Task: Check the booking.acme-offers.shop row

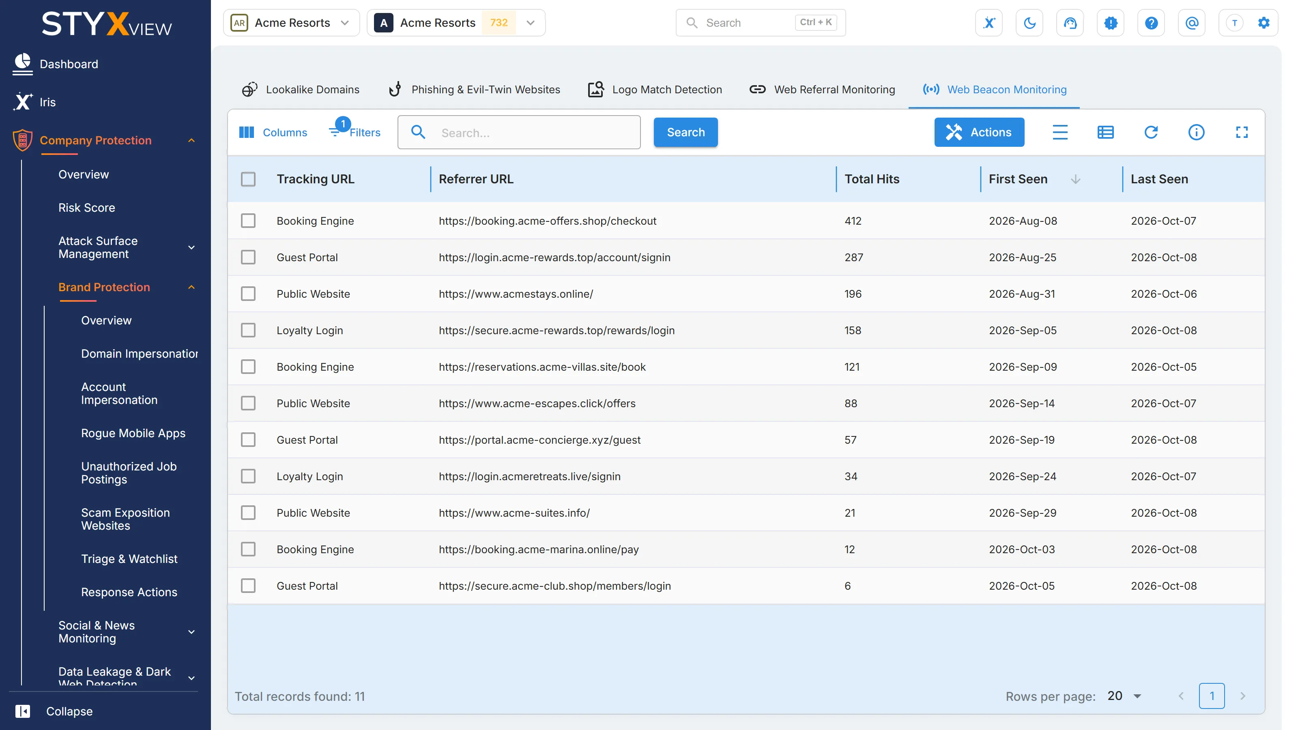Action: (248, 221)
